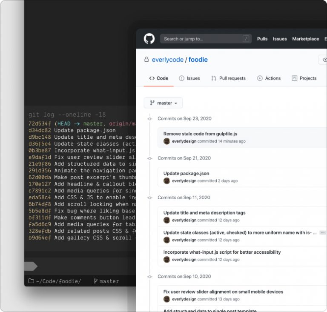
Task: Open the Pull requests tab
Action: (228, 78)
